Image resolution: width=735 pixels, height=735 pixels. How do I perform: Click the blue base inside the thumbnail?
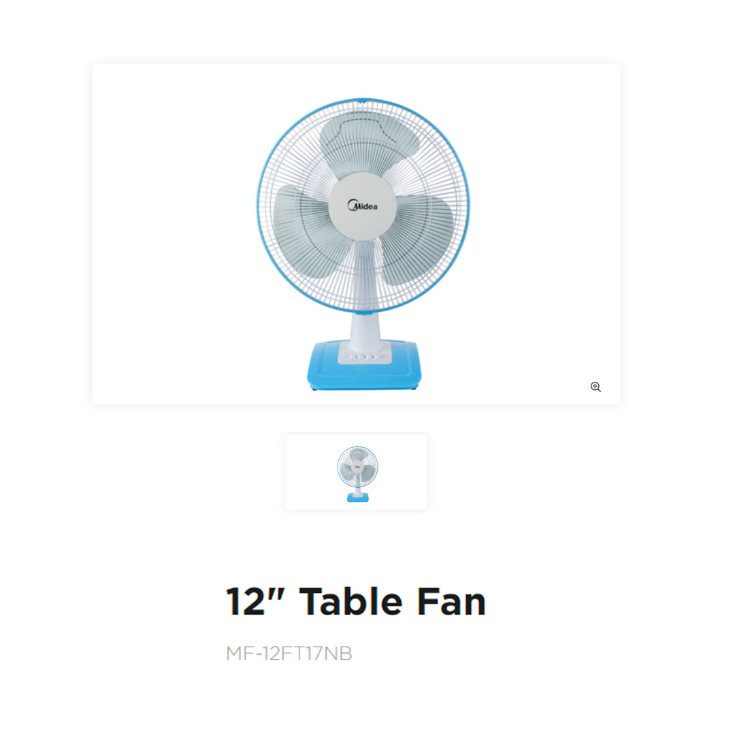[x=358, y=497]
